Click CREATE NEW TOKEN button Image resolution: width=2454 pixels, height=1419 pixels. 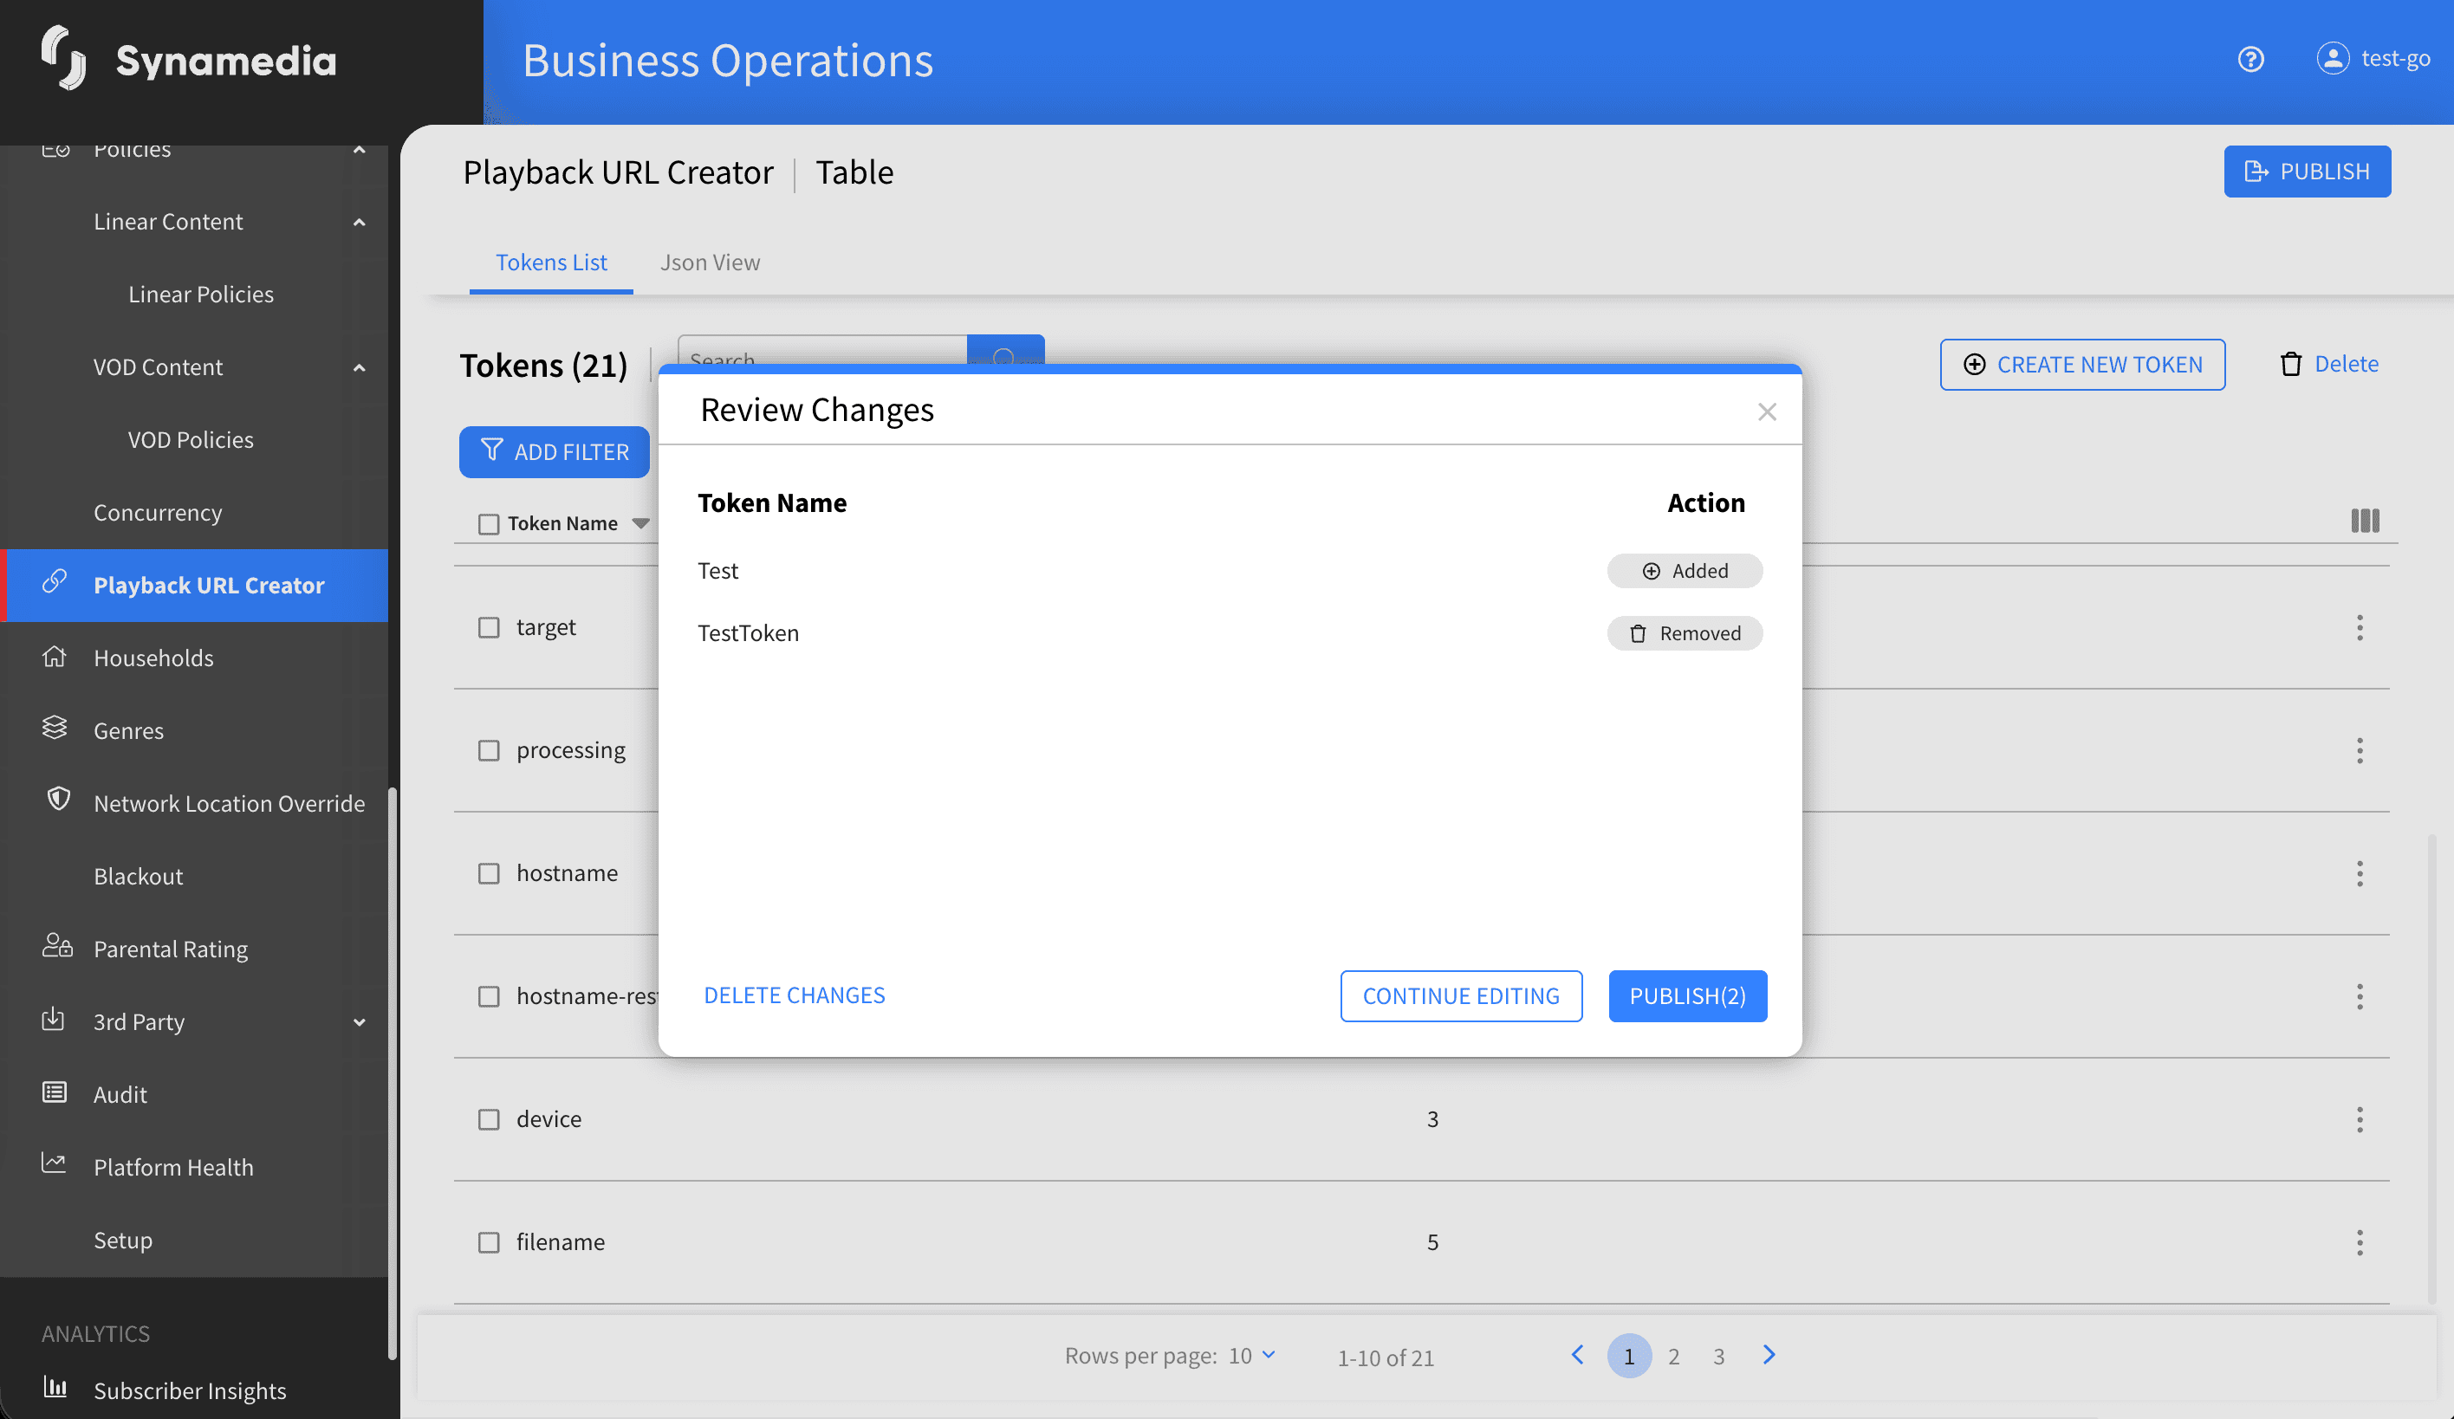2082,365
